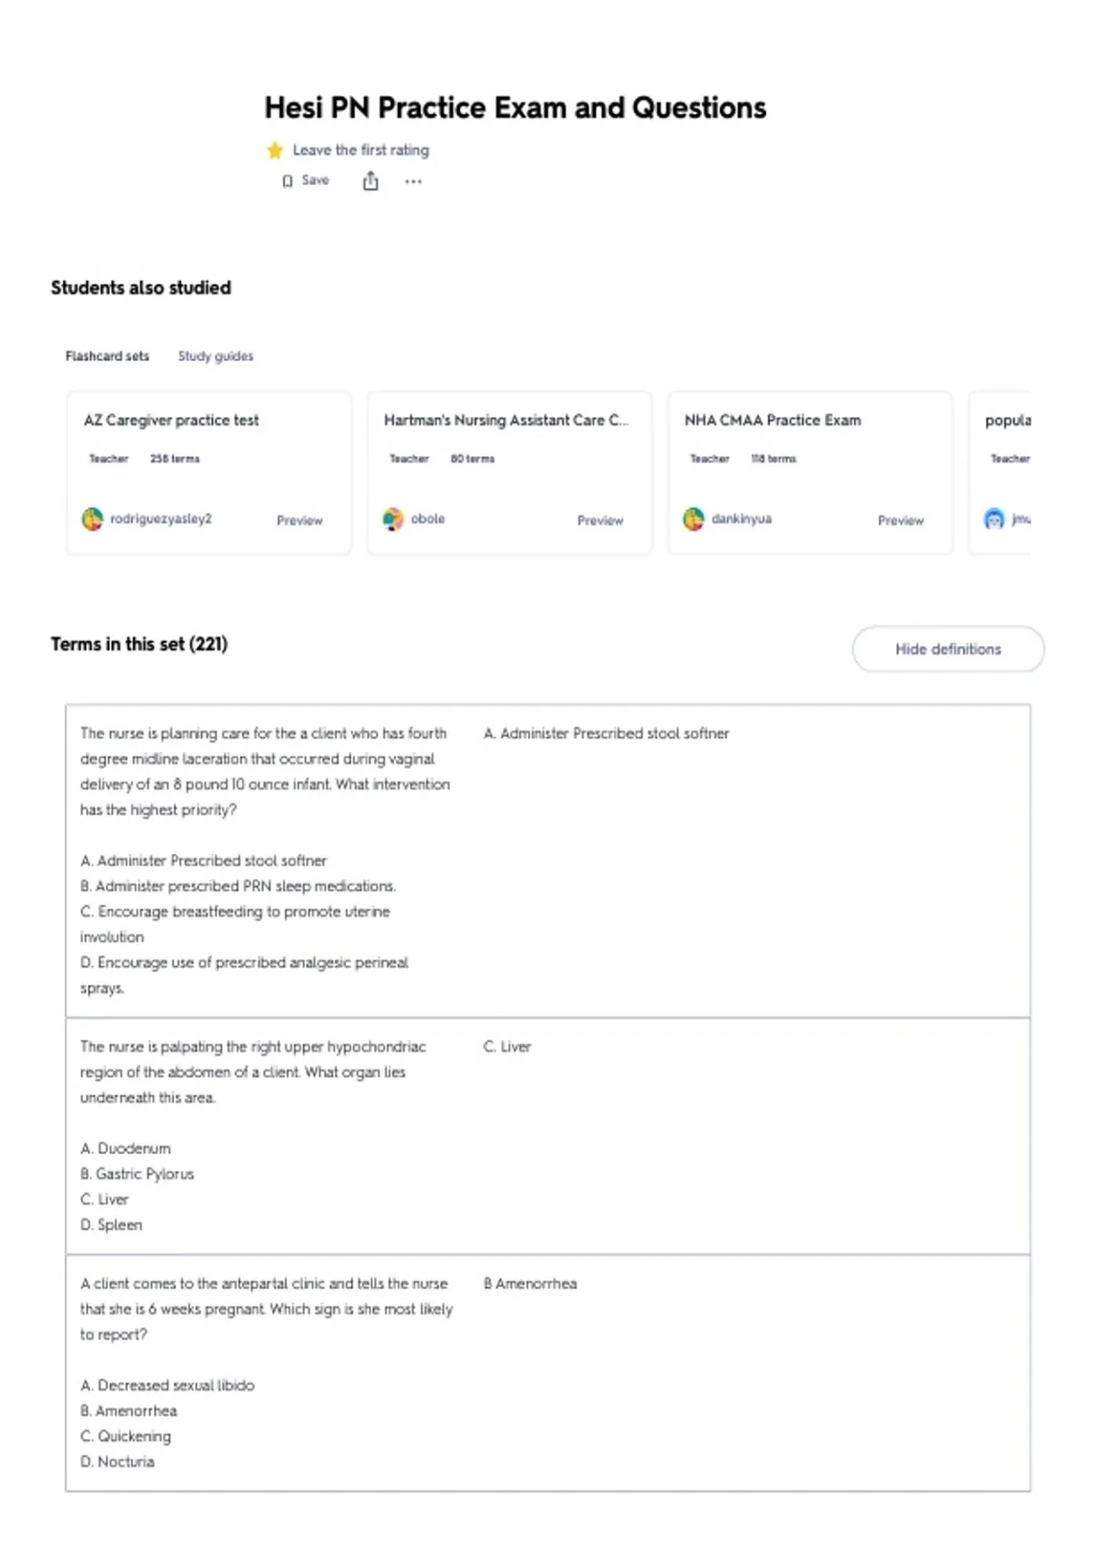
Task: Toggle Hide definitions button
Action: 948,650
